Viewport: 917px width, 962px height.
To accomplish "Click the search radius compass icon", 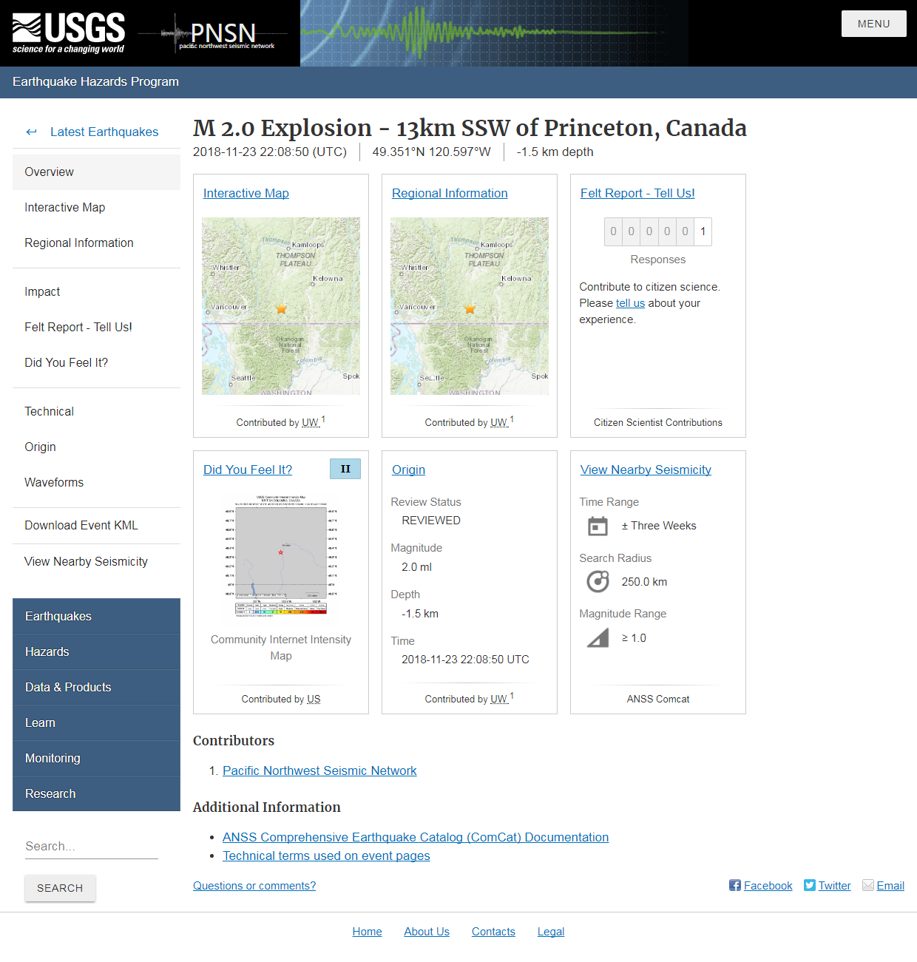I will [598, 581].
